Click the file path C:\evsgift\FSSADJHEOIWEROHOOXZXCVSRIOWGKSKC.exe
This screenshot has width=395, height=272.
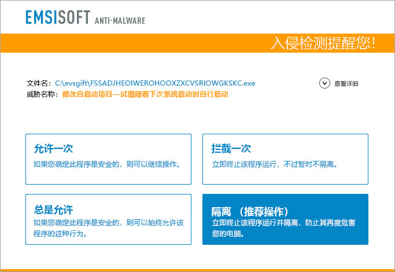tap(155, 83)
